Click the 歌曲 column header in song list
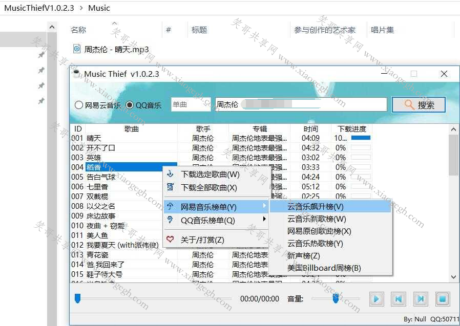This screenshot has width=460, height=326. click(x=132, y=128)
